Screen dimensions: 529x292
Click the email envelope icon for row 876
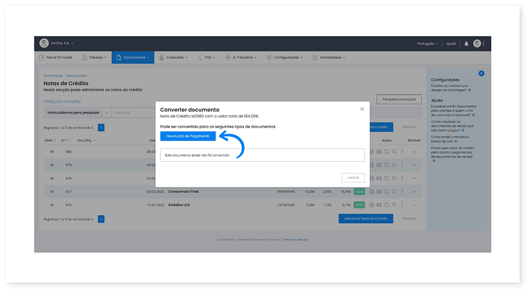(x=379, y=205)
